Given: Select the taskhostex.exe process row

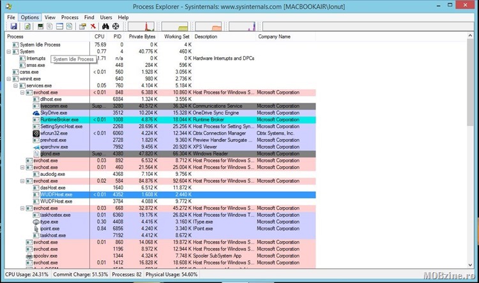Looking at the screenshot, I should tap(160, 215).
